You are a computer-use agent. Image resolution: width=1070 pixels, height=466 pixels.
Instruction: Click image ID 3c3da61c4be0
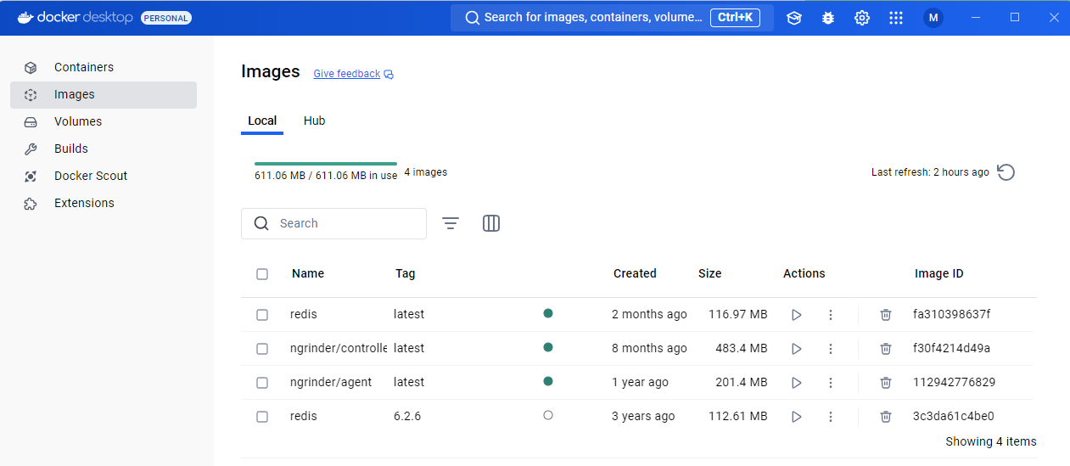(x=953, y=416)
